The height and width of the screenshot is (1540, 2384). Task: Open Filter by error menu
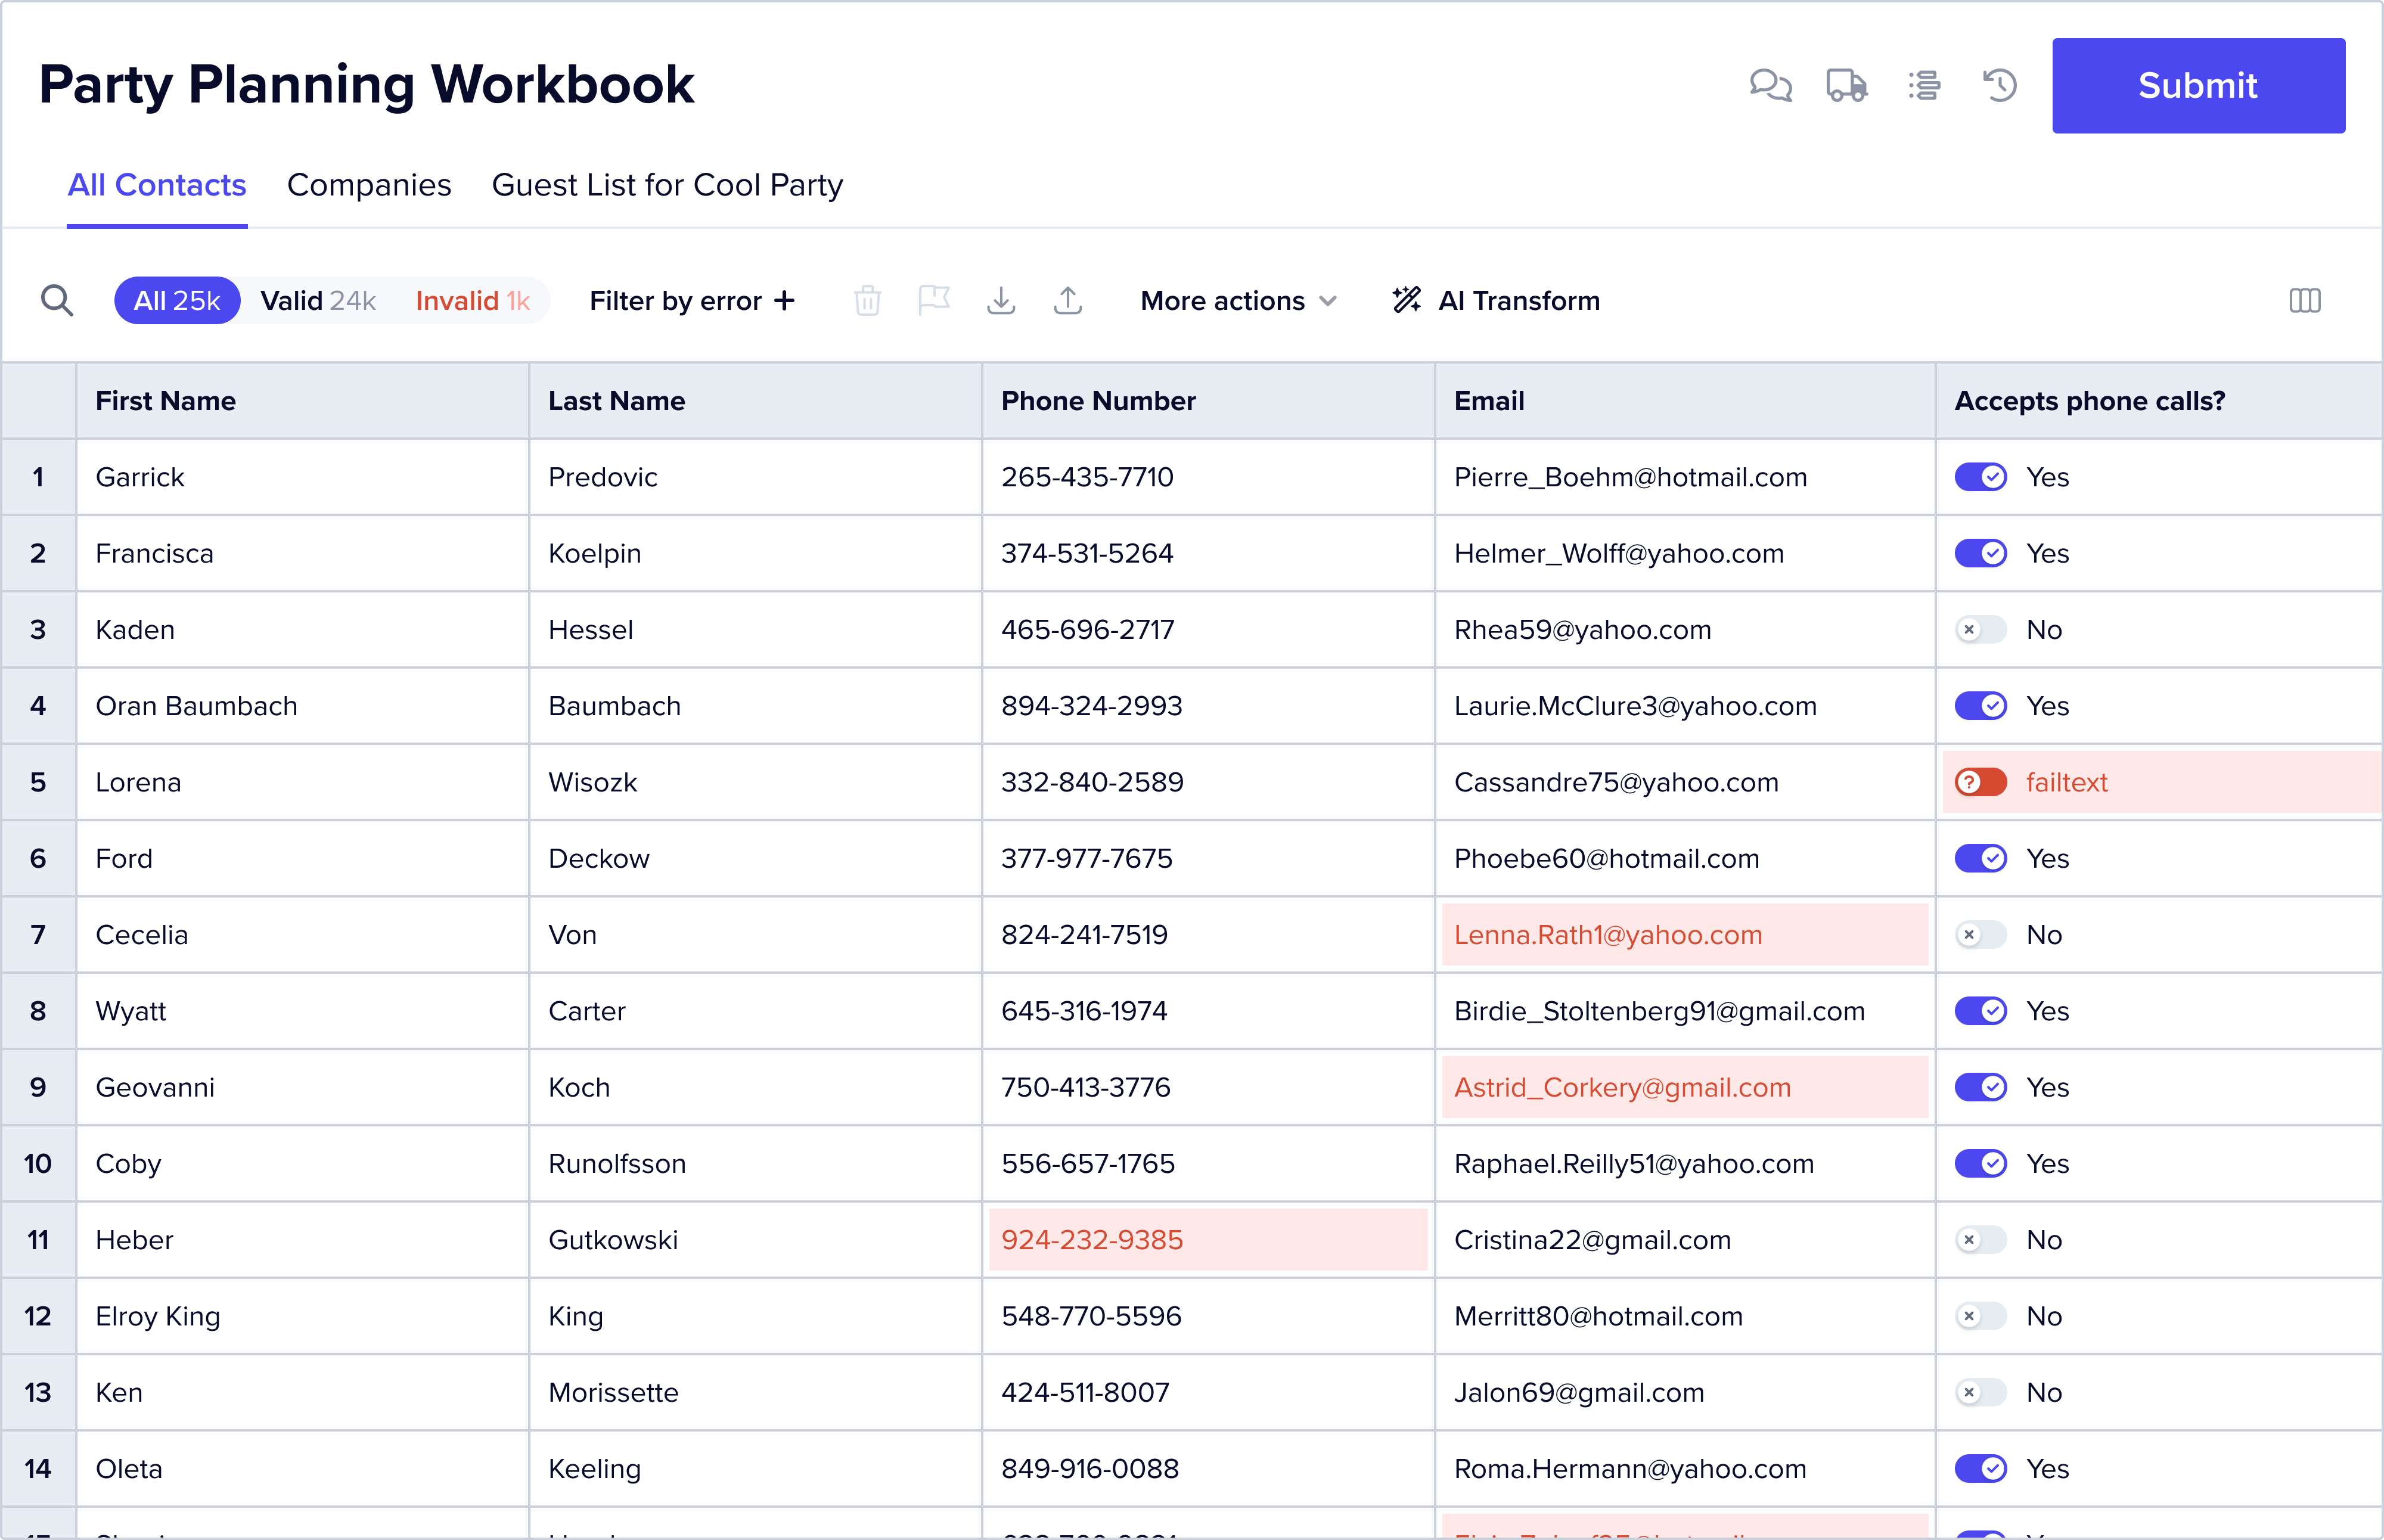click(692, 301)
